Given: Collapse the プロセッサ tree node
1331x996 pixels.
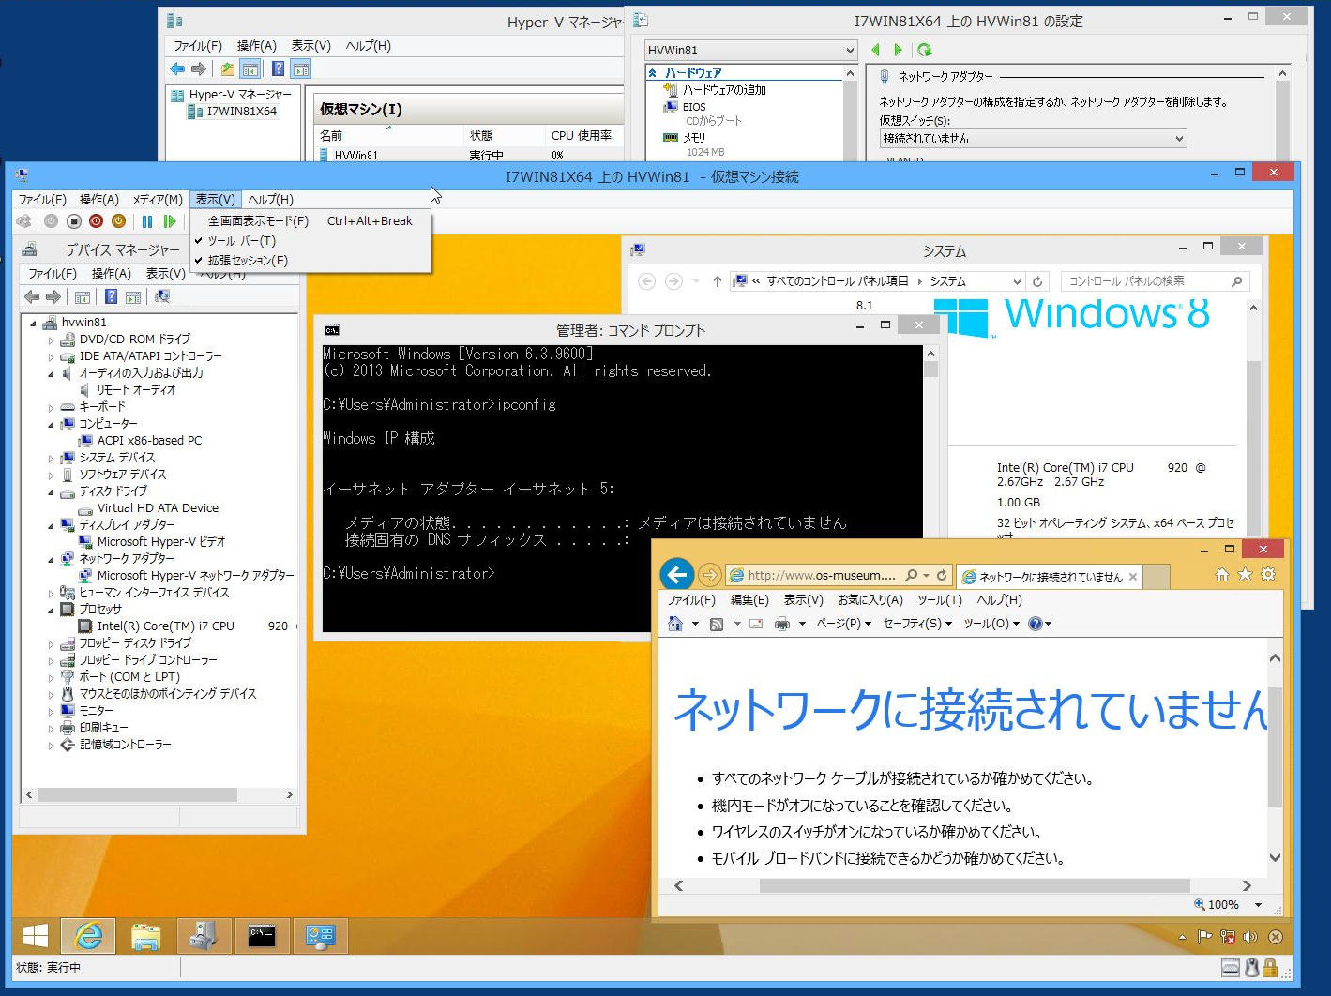Looking at the screenshot, I should click(51, 610).
